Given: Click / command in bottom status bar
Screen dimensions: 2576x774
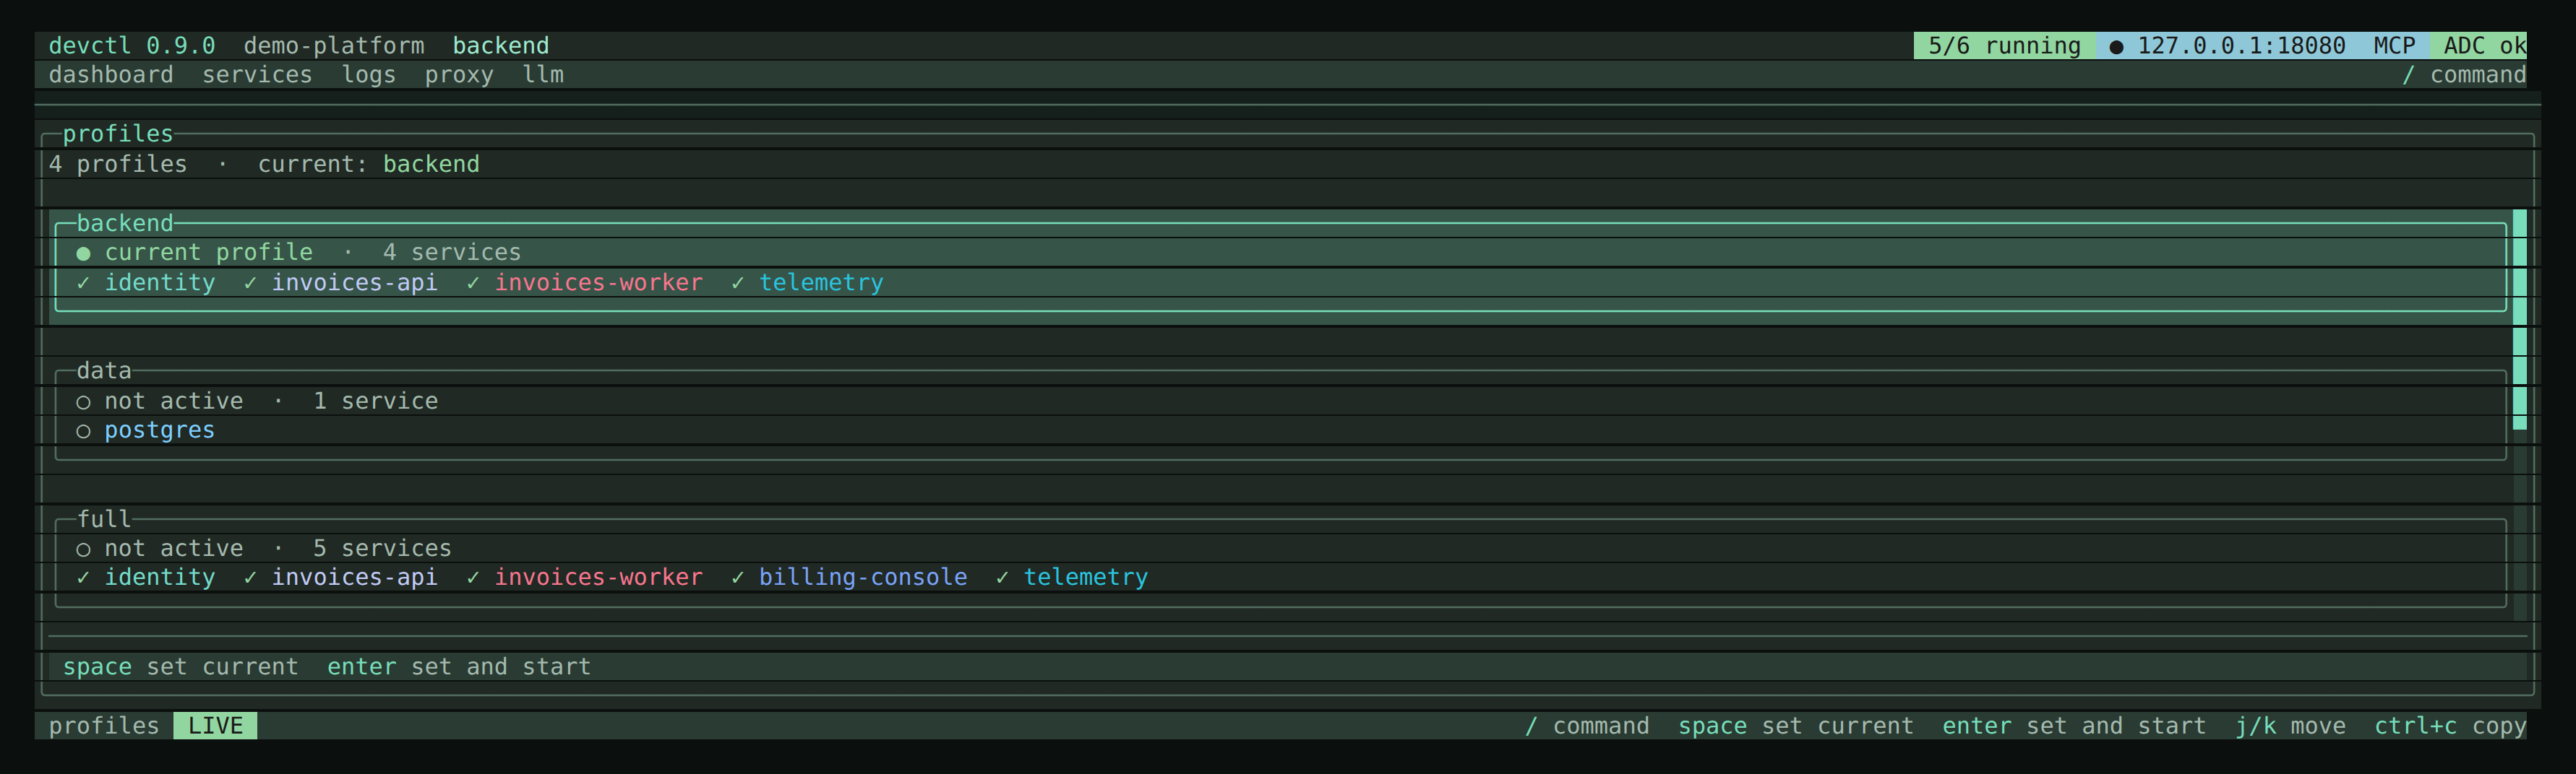Looking at the screenshot, I should pyautogui.click(x=1587, y=726).
